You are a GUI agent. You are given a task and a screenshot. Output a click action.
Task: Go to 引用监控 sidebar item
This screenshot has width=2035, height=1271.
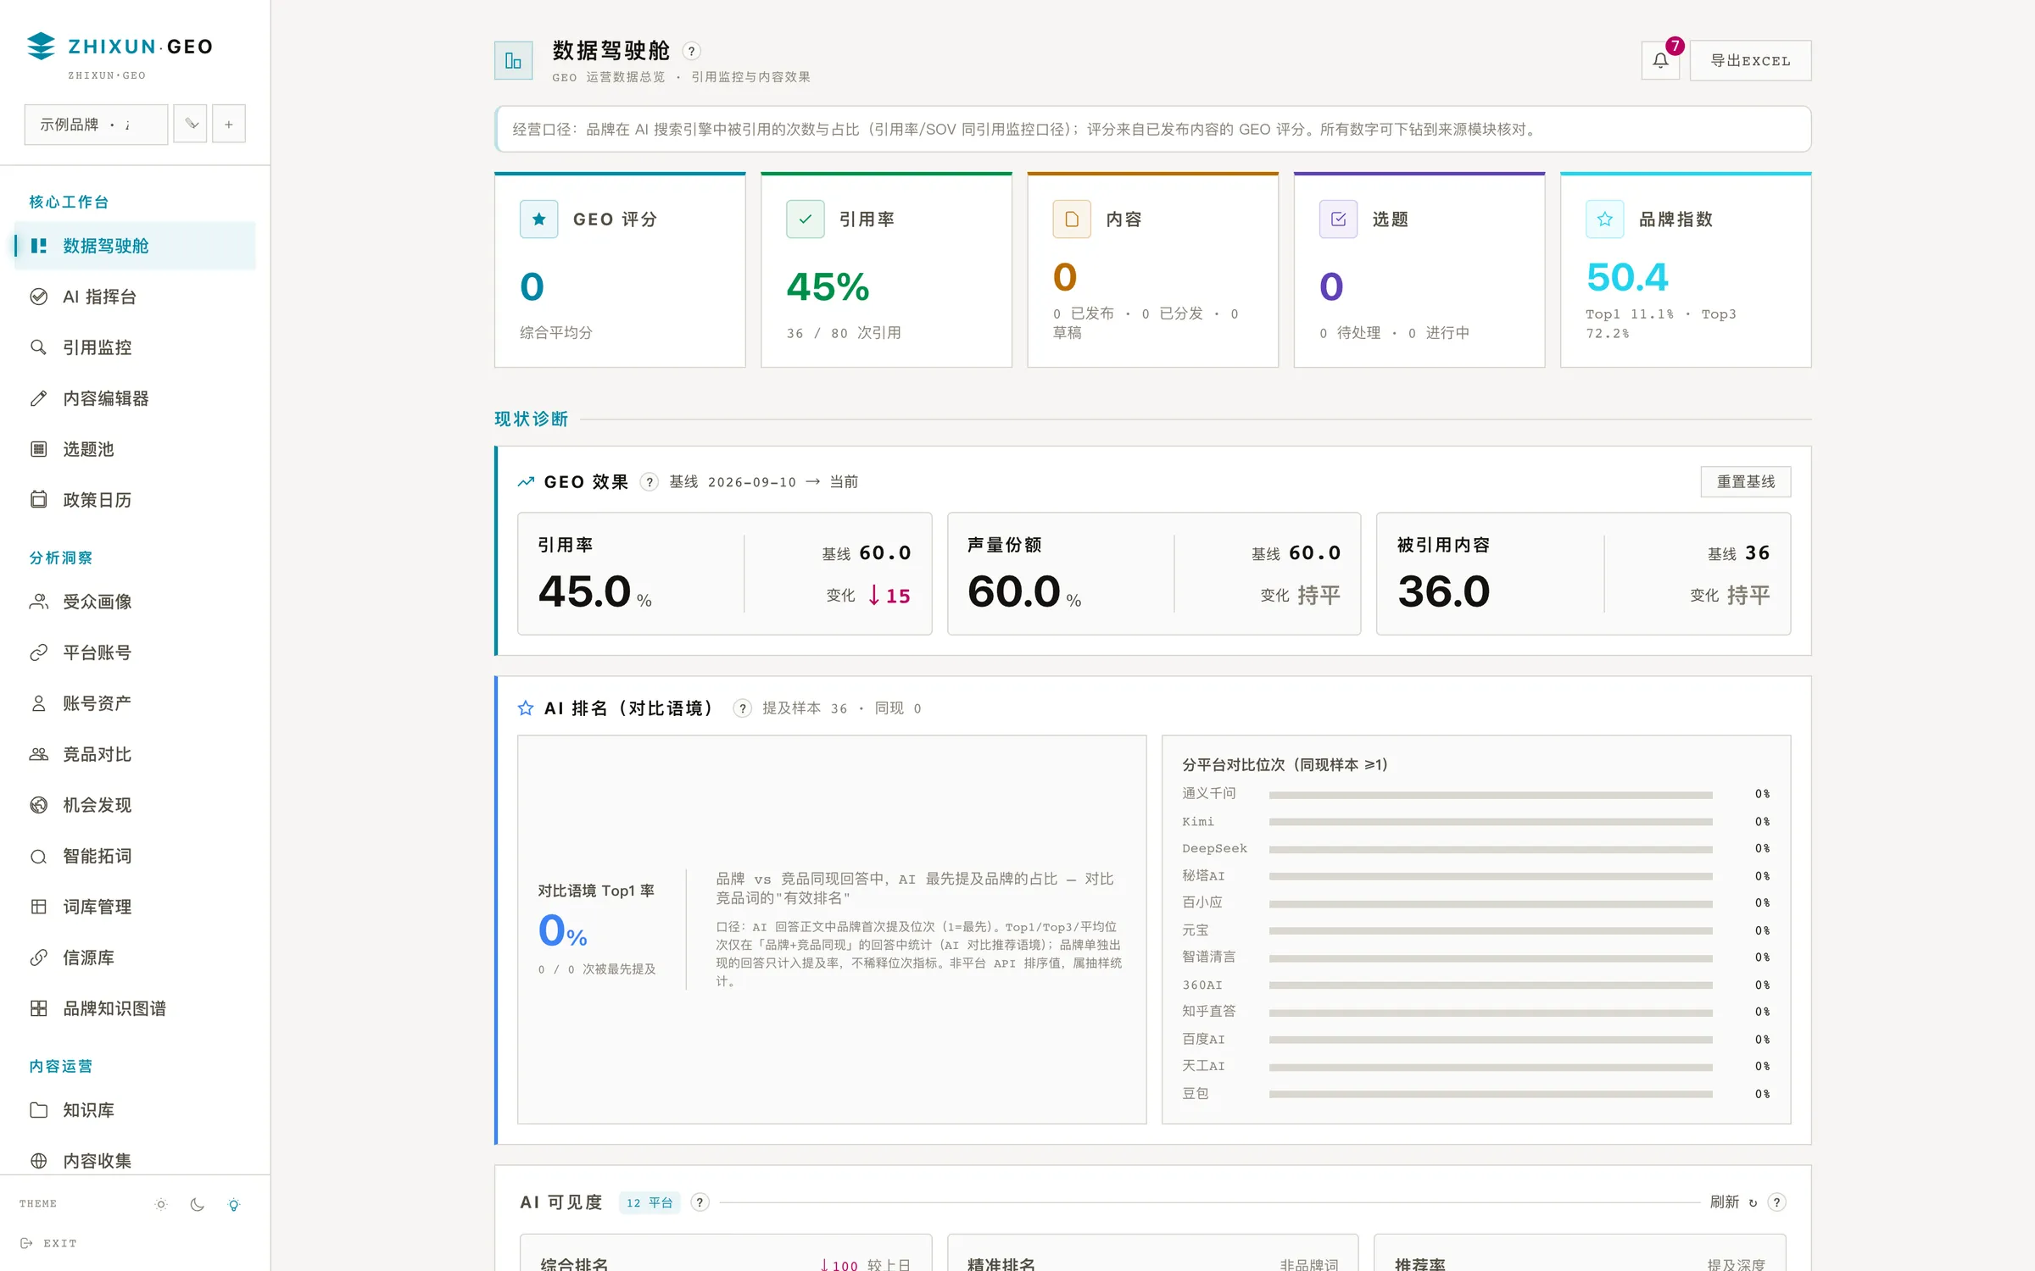tap(135, 347)
